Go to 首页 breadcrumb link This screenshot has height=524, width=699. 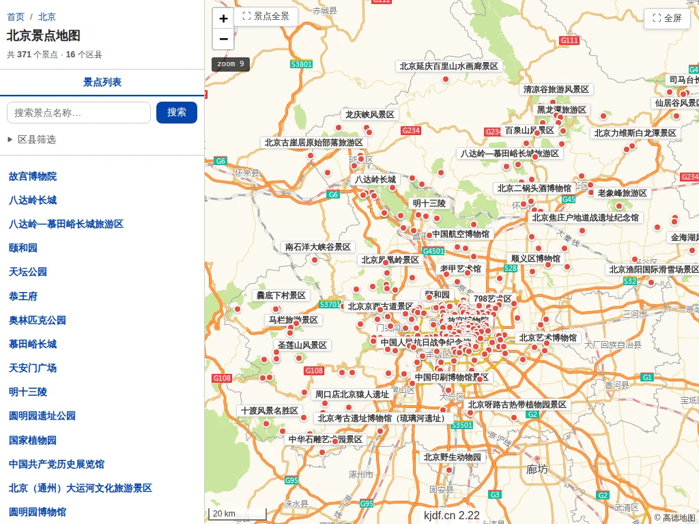tap(16, 17)
